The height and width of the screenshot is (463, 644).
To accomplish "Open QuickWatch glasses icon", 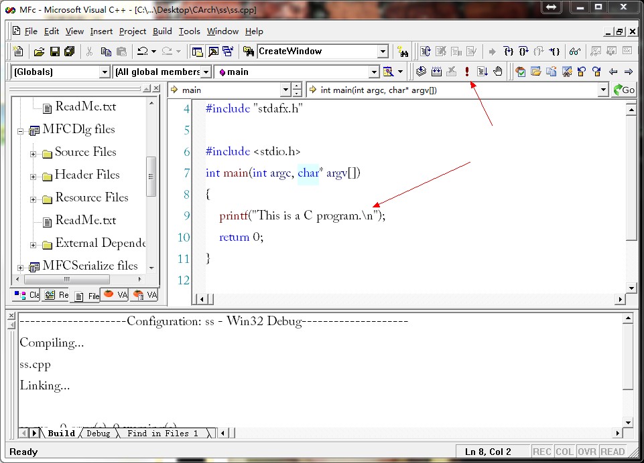I will point(574,52).
